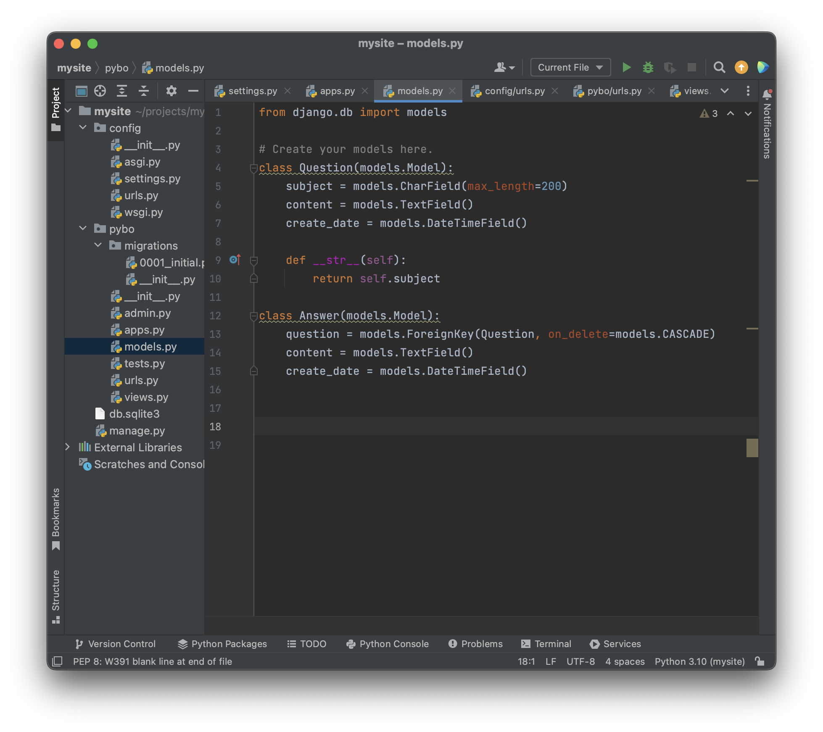This screenshot has height=732, width=823.
Task: Open Search Everywhere magnifier icon
Action: tap(719, 67)
